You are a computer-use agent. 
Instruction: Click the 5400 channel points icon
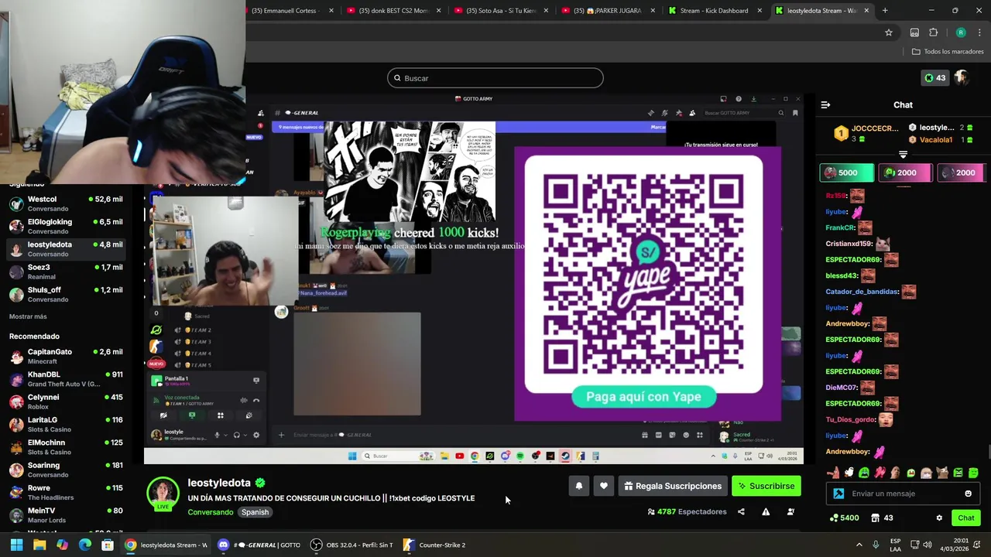click(x=843, y=518)
